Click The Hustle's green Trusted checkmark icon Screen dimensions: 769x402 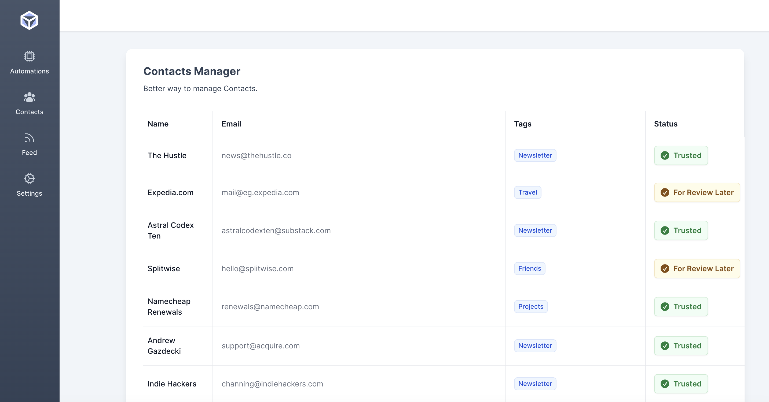pyautogui.click(x=665, y=155)
